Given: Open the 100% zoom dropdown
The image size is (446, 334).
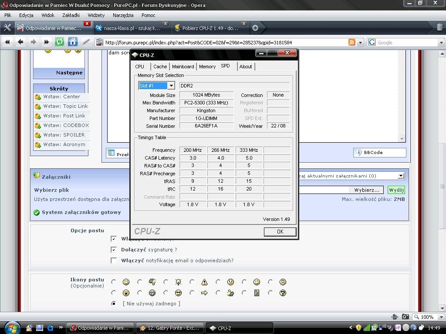Looking at the screenshot, I should (441, 317).
